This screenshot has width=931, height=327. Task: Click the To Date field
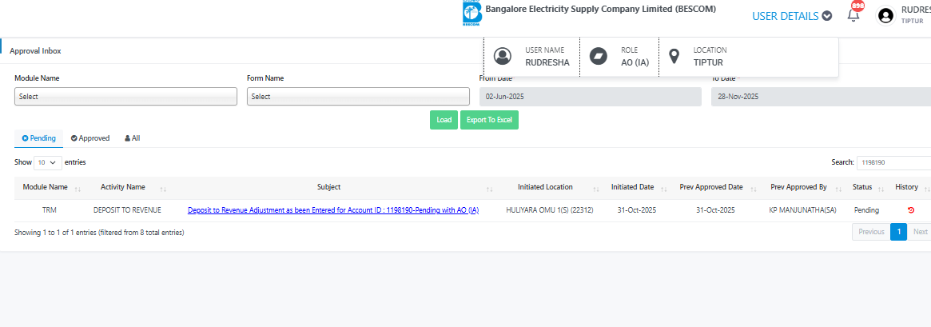(822, 96)
